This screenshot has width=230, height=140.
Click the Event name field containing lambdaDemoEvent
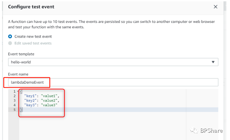coord(113,82)
